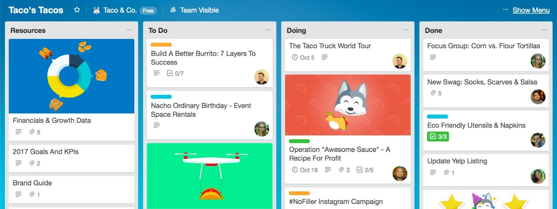Image resolution: width=557 pixels, height=209 pixels.
Task: Click the Oct 5 due date clock icon
Action: [295, 57]
